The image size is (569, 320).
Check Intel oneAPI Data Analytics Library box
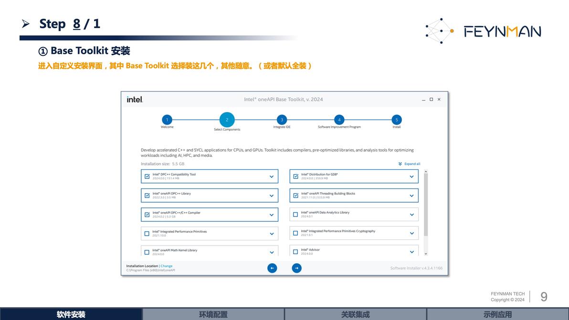tap(295, 215)
